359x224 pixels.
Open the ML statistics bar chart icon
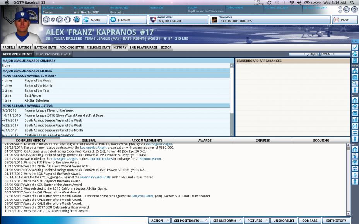[x=355, y=120]
